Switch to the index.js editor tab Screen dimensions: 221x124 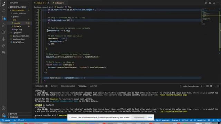tap(58, 3)
